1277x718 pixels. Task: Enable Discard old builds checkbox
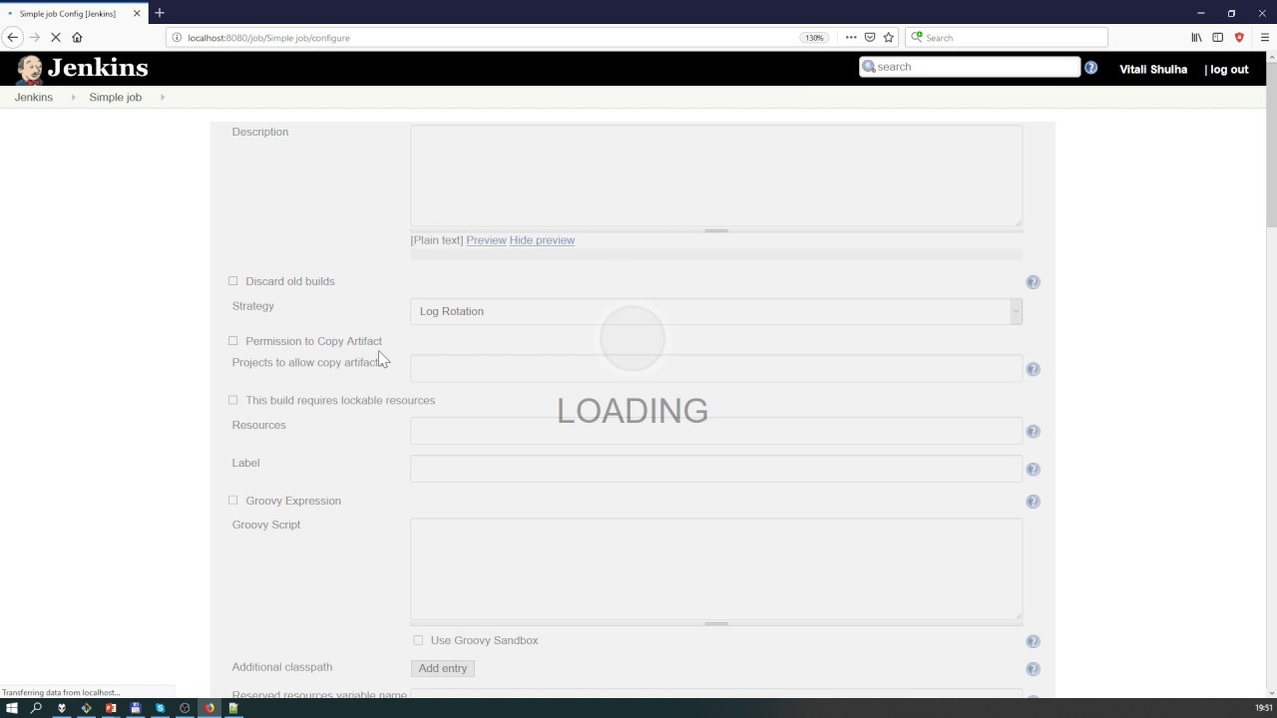(x=233, y=281)
